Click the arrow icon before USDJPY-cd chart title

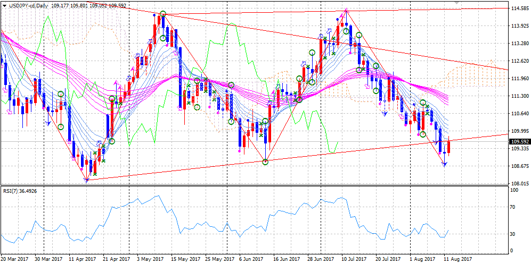click(x=4, y=5)
